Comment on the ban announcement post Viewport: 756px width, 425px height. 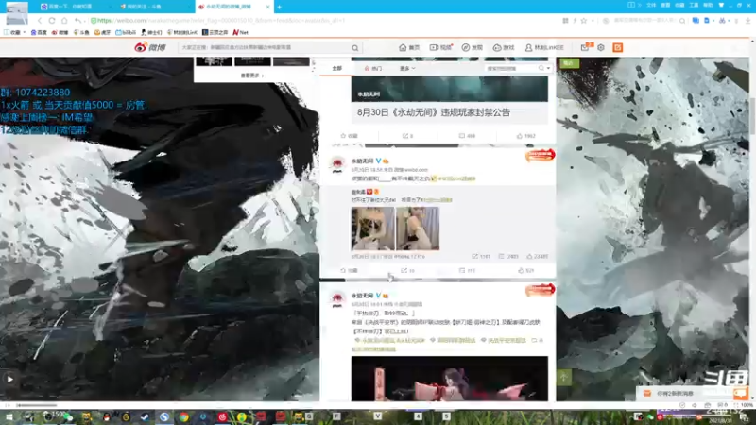pyautogui.click(x=467, y=136)
